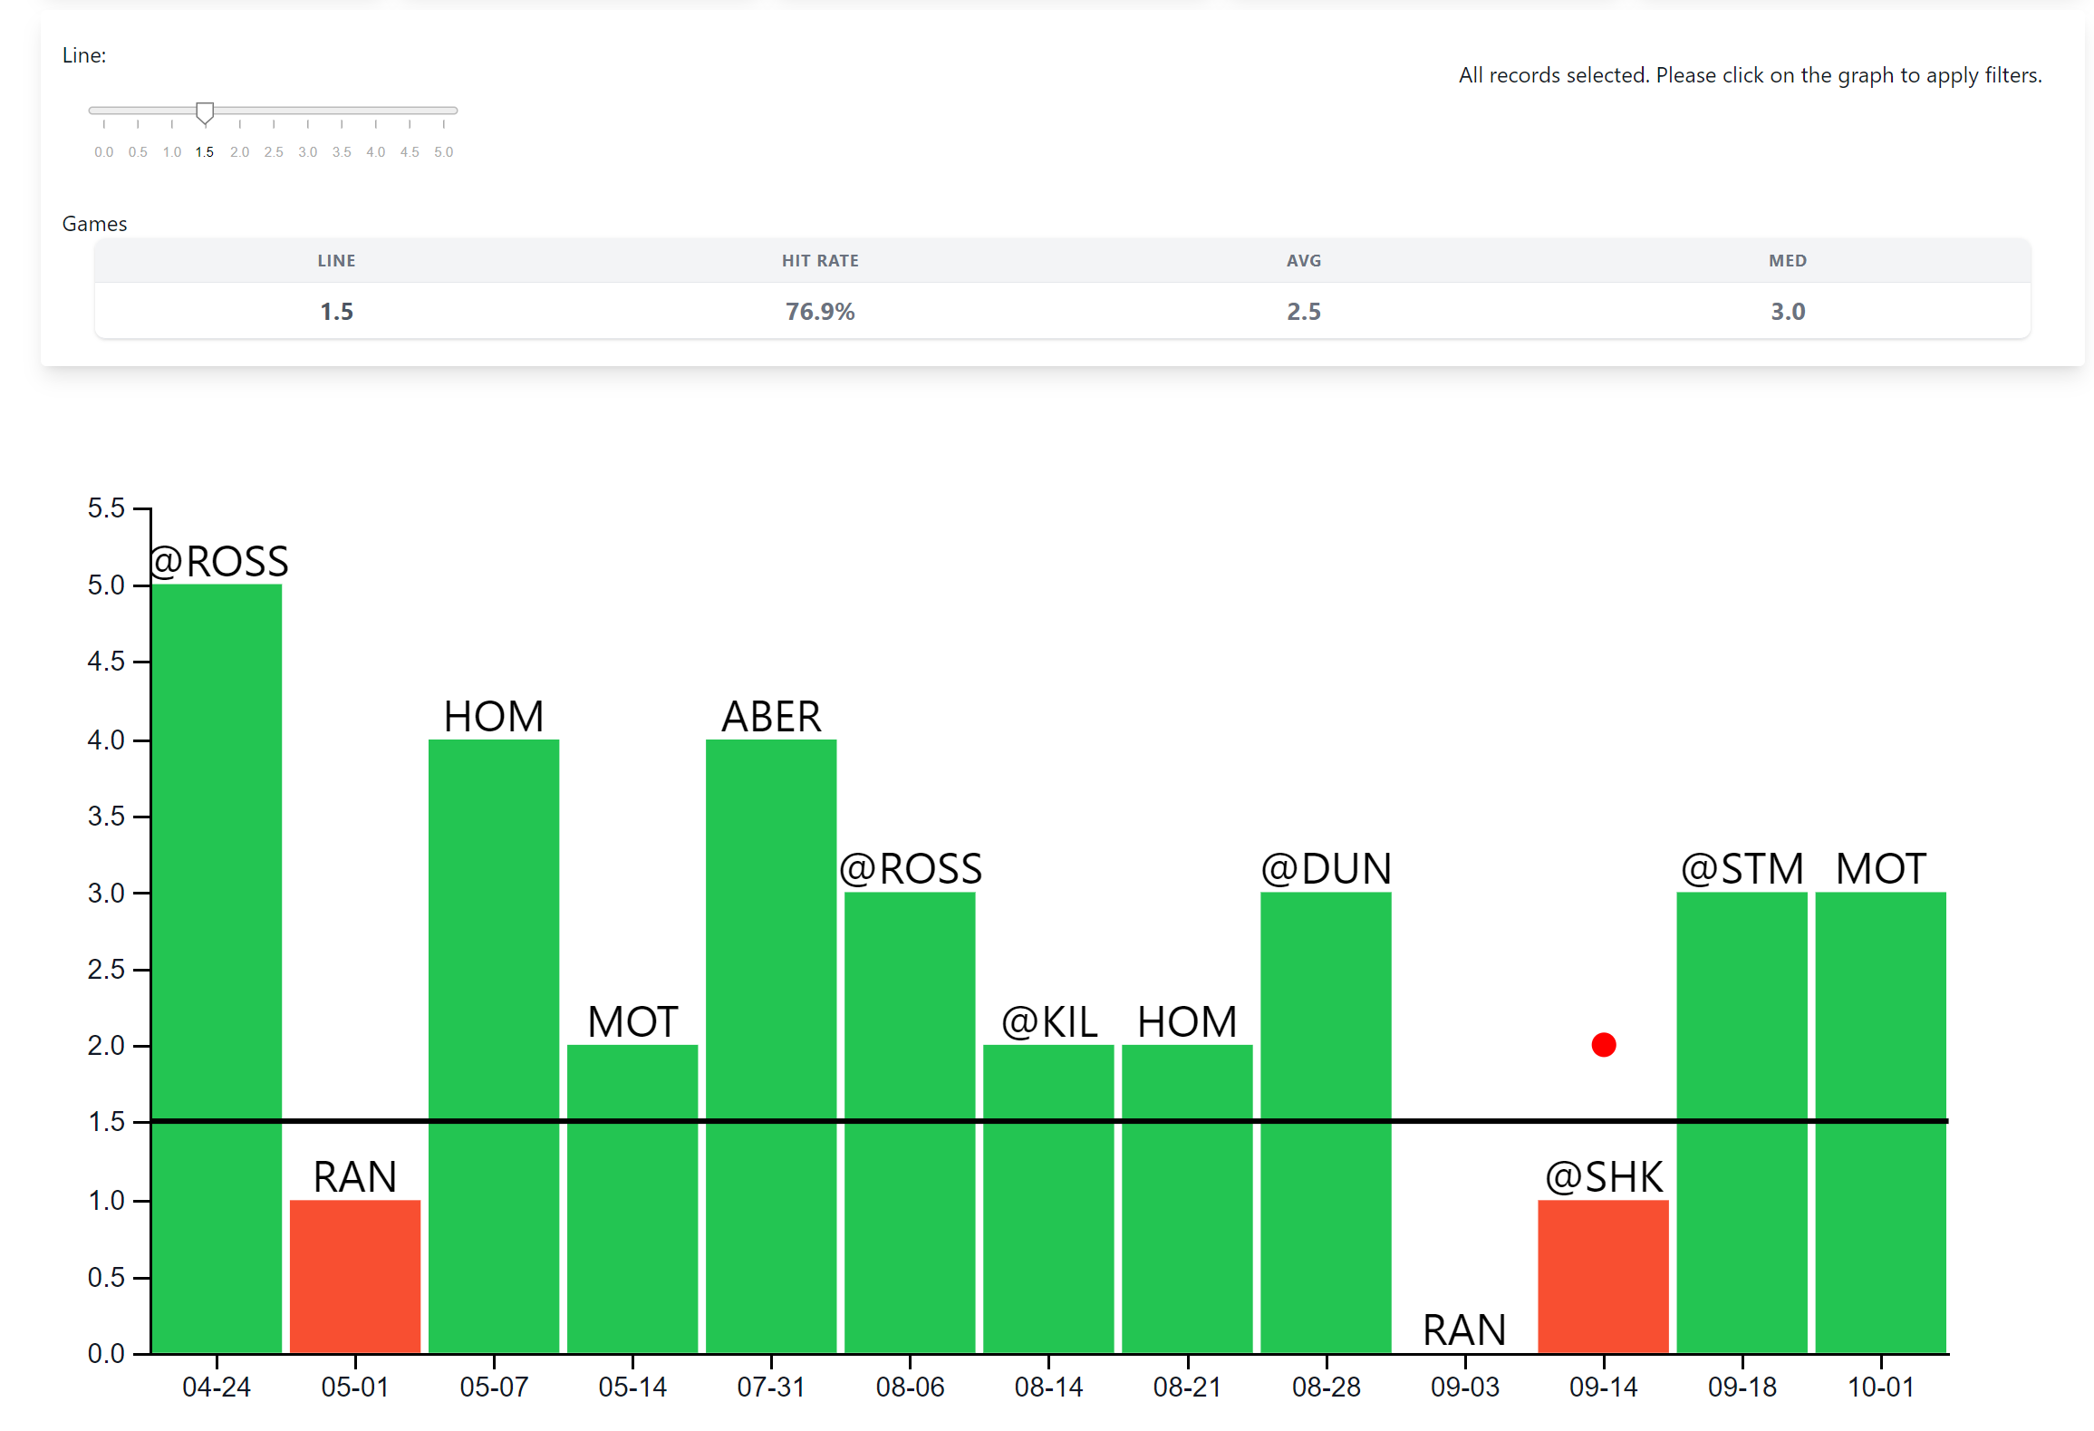Click the red RAN bar on 05-01
Screen dimensions: 2094x1431
click(354, 1276)
